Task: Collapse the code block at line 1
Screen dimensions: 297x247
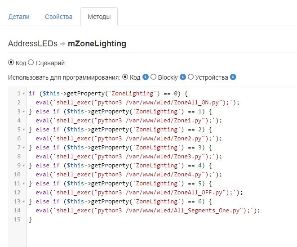Action: click(23, 94)
